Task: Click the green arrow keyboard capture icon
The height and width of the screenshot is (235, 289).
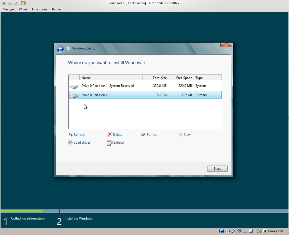Action: point(265,231)
